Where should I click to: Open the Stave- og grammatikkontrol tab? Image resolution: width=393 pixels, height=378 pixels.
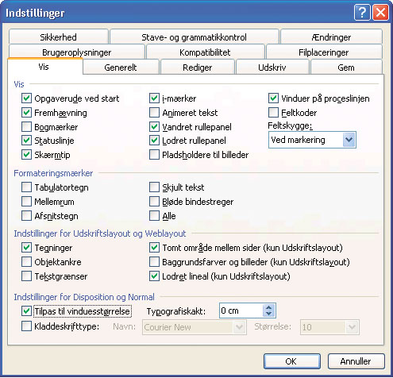[194, 37]
